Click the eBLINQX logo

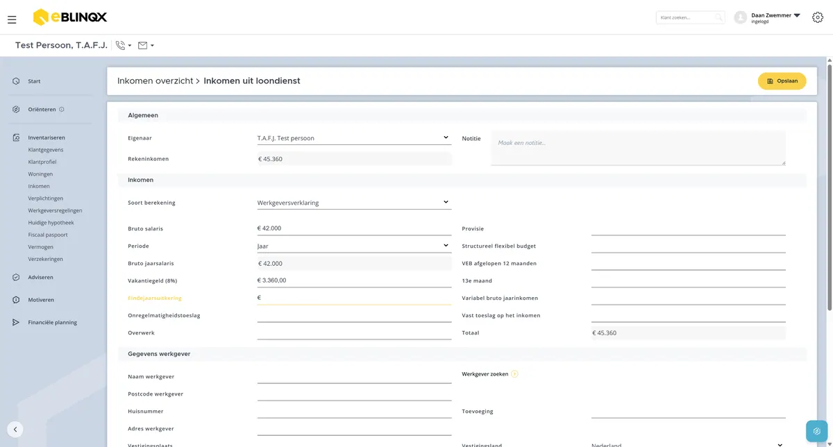70,17
